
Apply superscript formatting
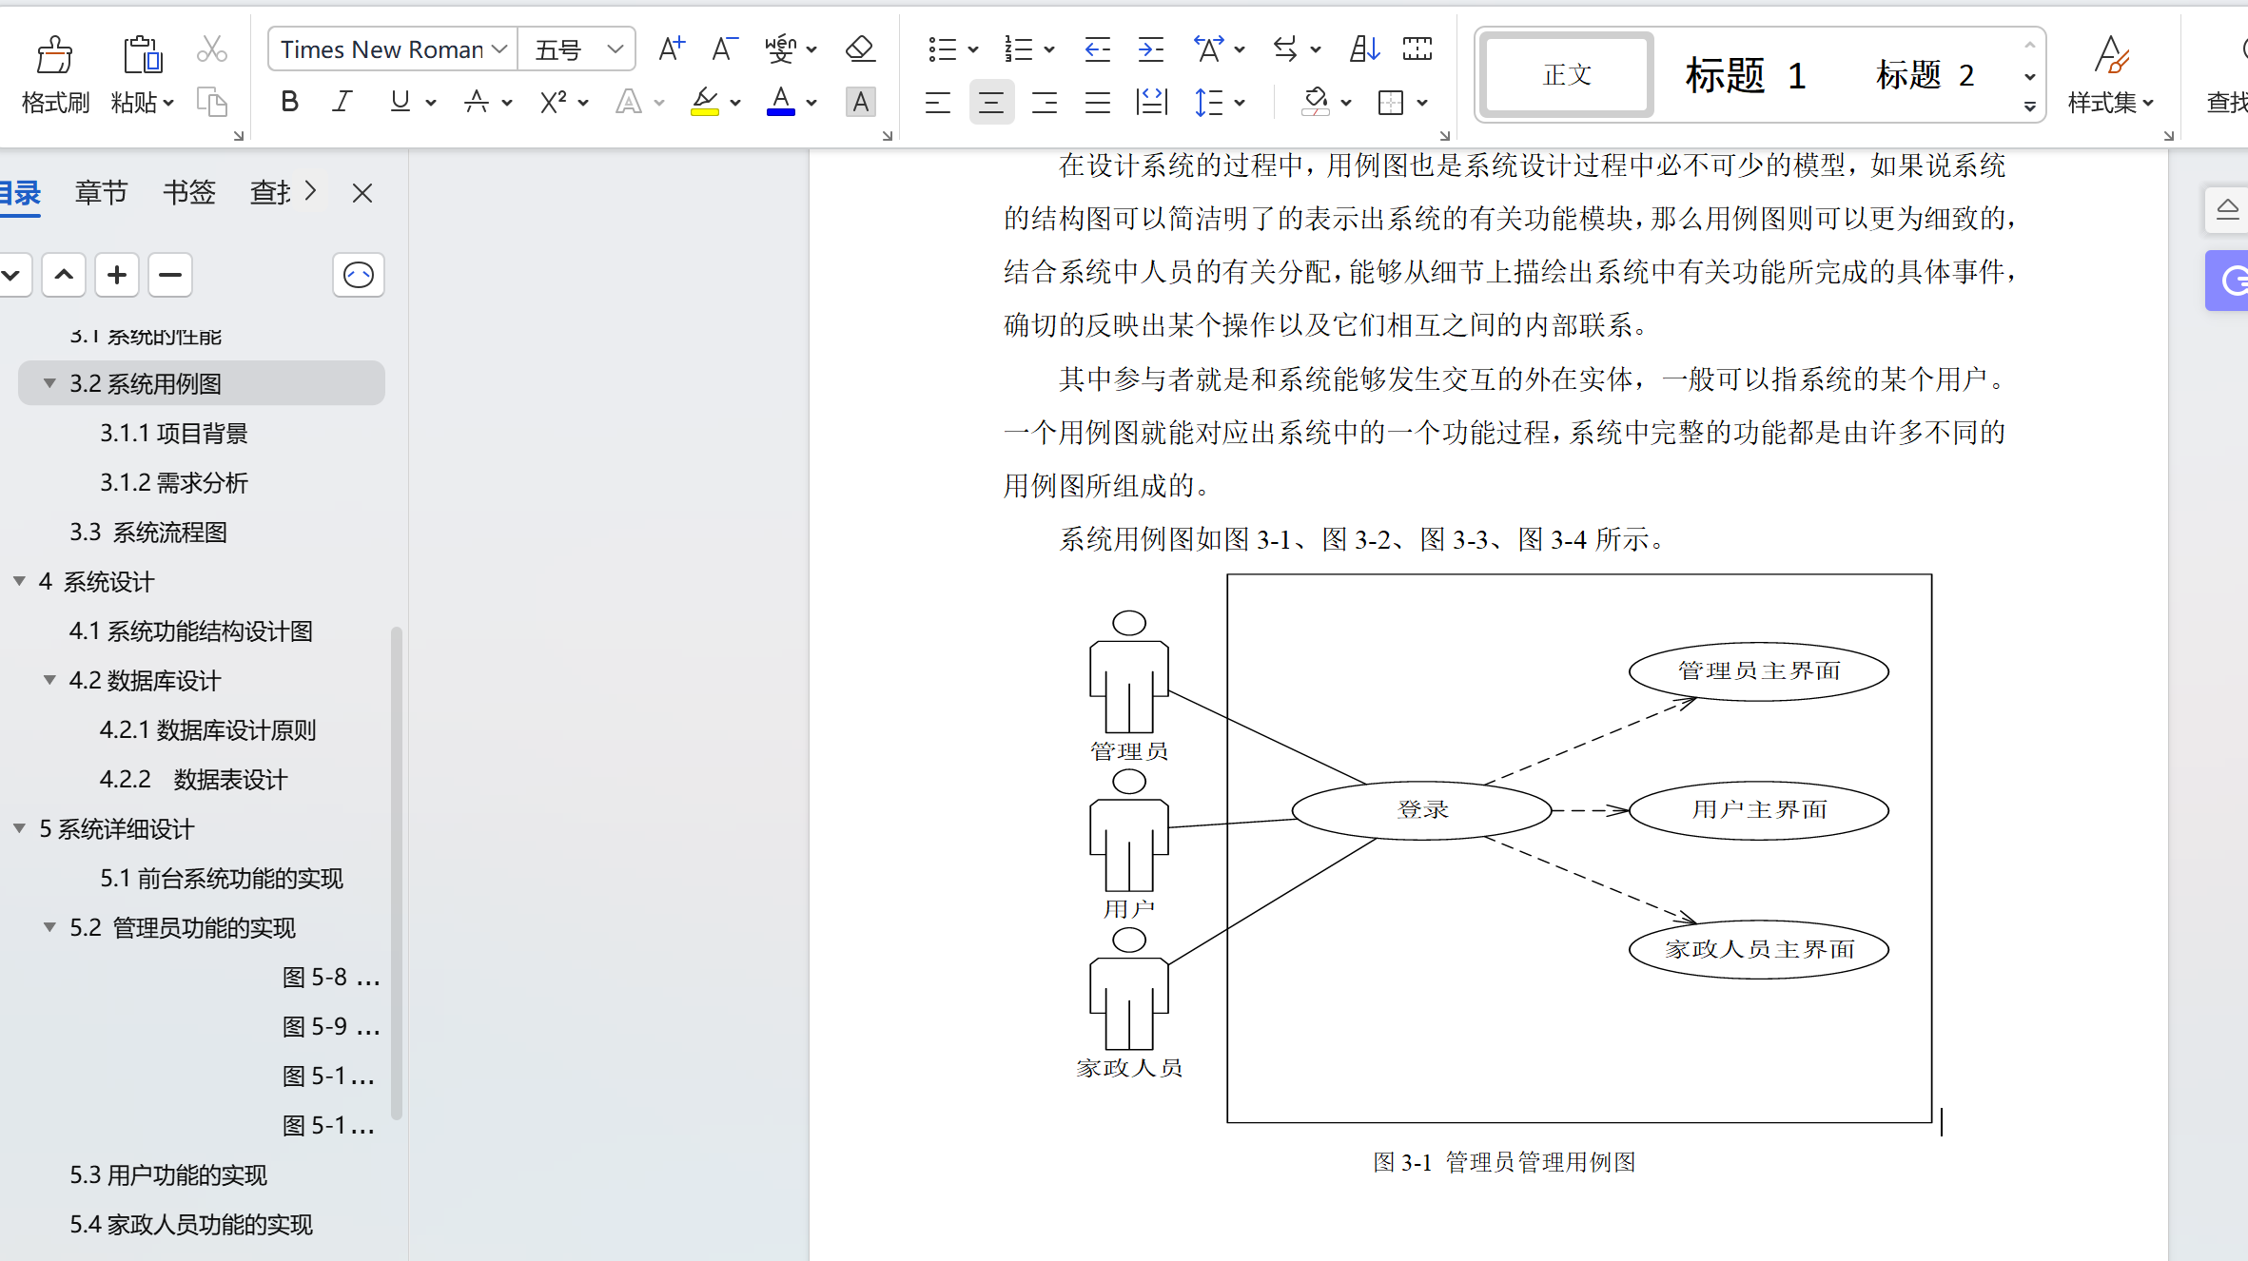555,102
